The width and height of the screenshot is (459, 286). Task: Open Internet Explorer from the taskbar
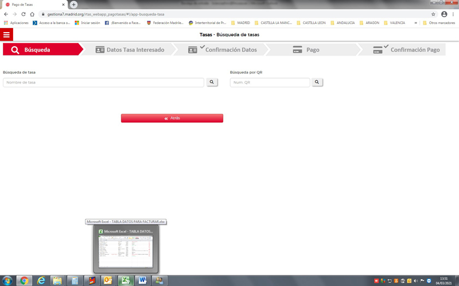click(x=41, y=281)
